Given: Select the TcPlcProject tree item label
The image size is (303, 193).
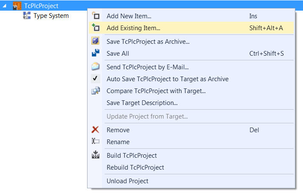Looking at the screenshot, I should click(x=41, y=6).
